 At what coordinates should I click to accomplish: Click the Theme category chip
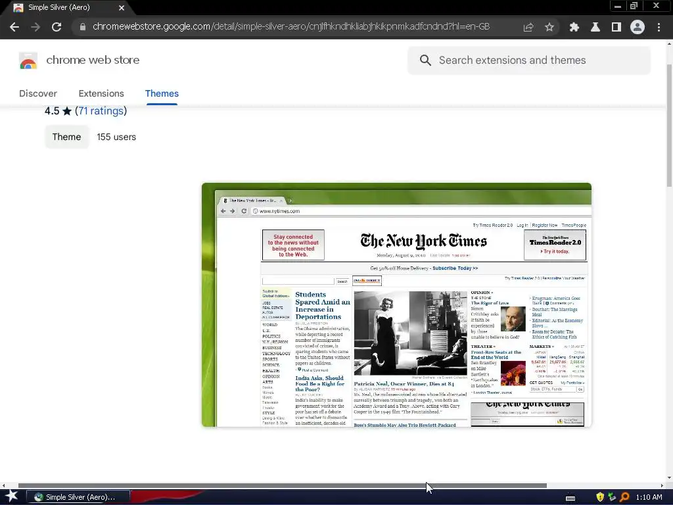pyautogui.click(x=66, y=137)
